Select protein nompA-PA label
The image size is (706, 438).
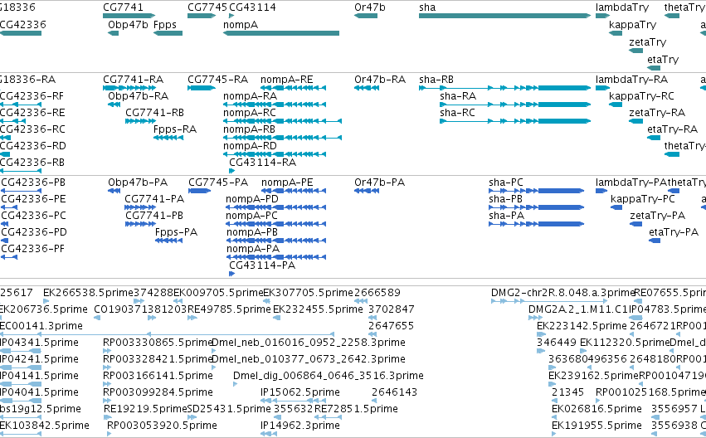coord(252,249)
